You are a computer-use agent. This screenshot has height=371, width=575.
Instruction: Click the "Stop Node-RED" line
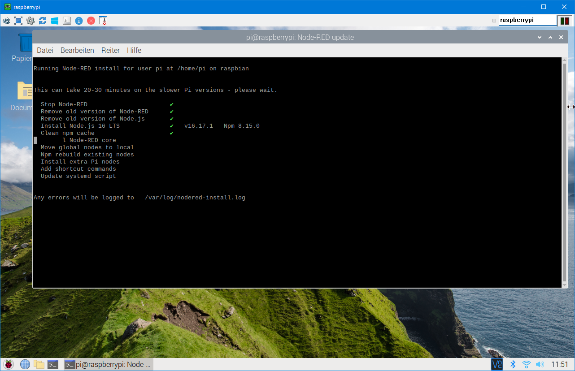(64, 104)
